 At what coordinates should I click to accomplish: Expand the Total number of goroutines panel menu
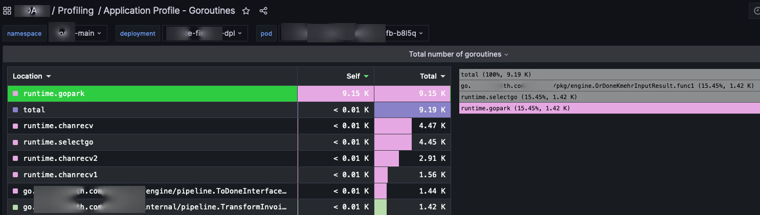point(458,54)
